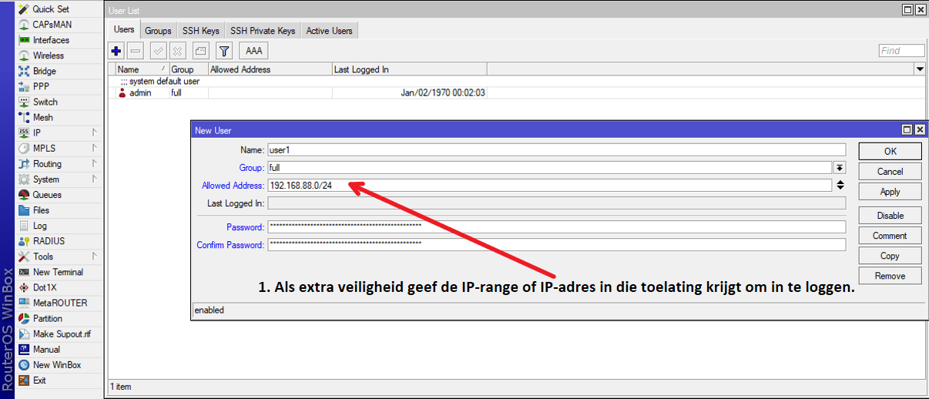
Task: Open MetaROUTER
Action: click(x=60, y=303)
